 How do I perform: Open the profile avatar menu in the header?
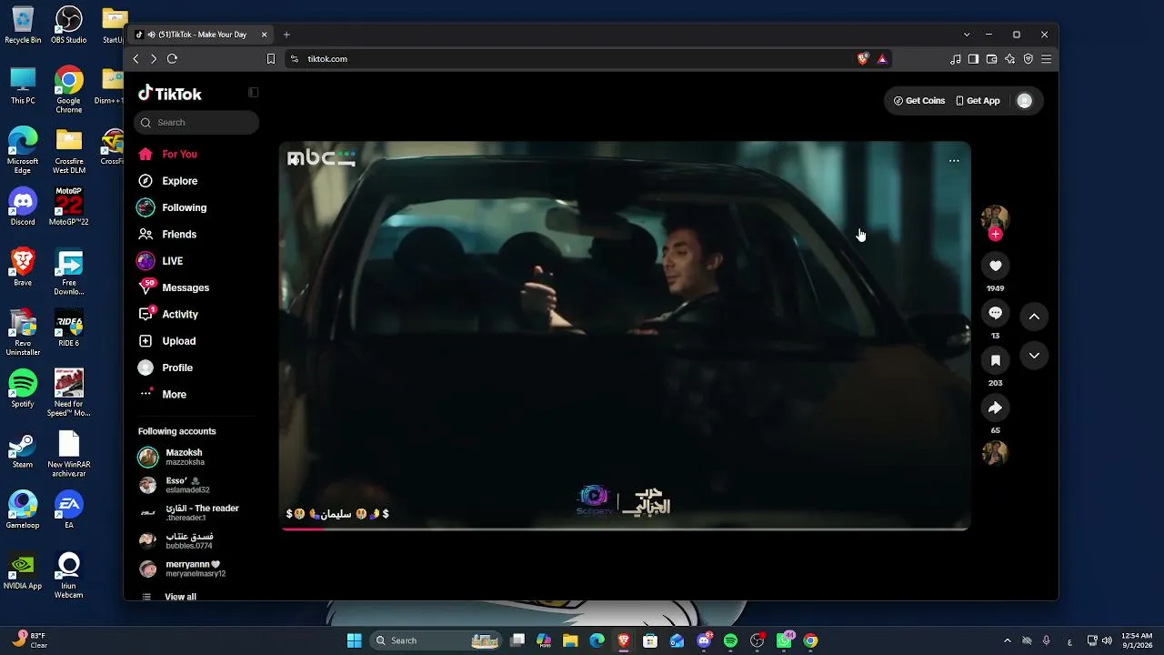tap(1025, 101)
